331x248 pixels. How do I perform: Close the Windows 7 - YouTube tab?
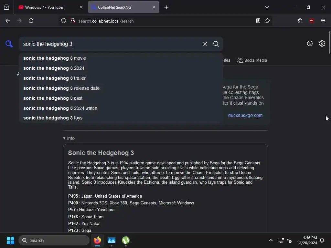point(81,7)
